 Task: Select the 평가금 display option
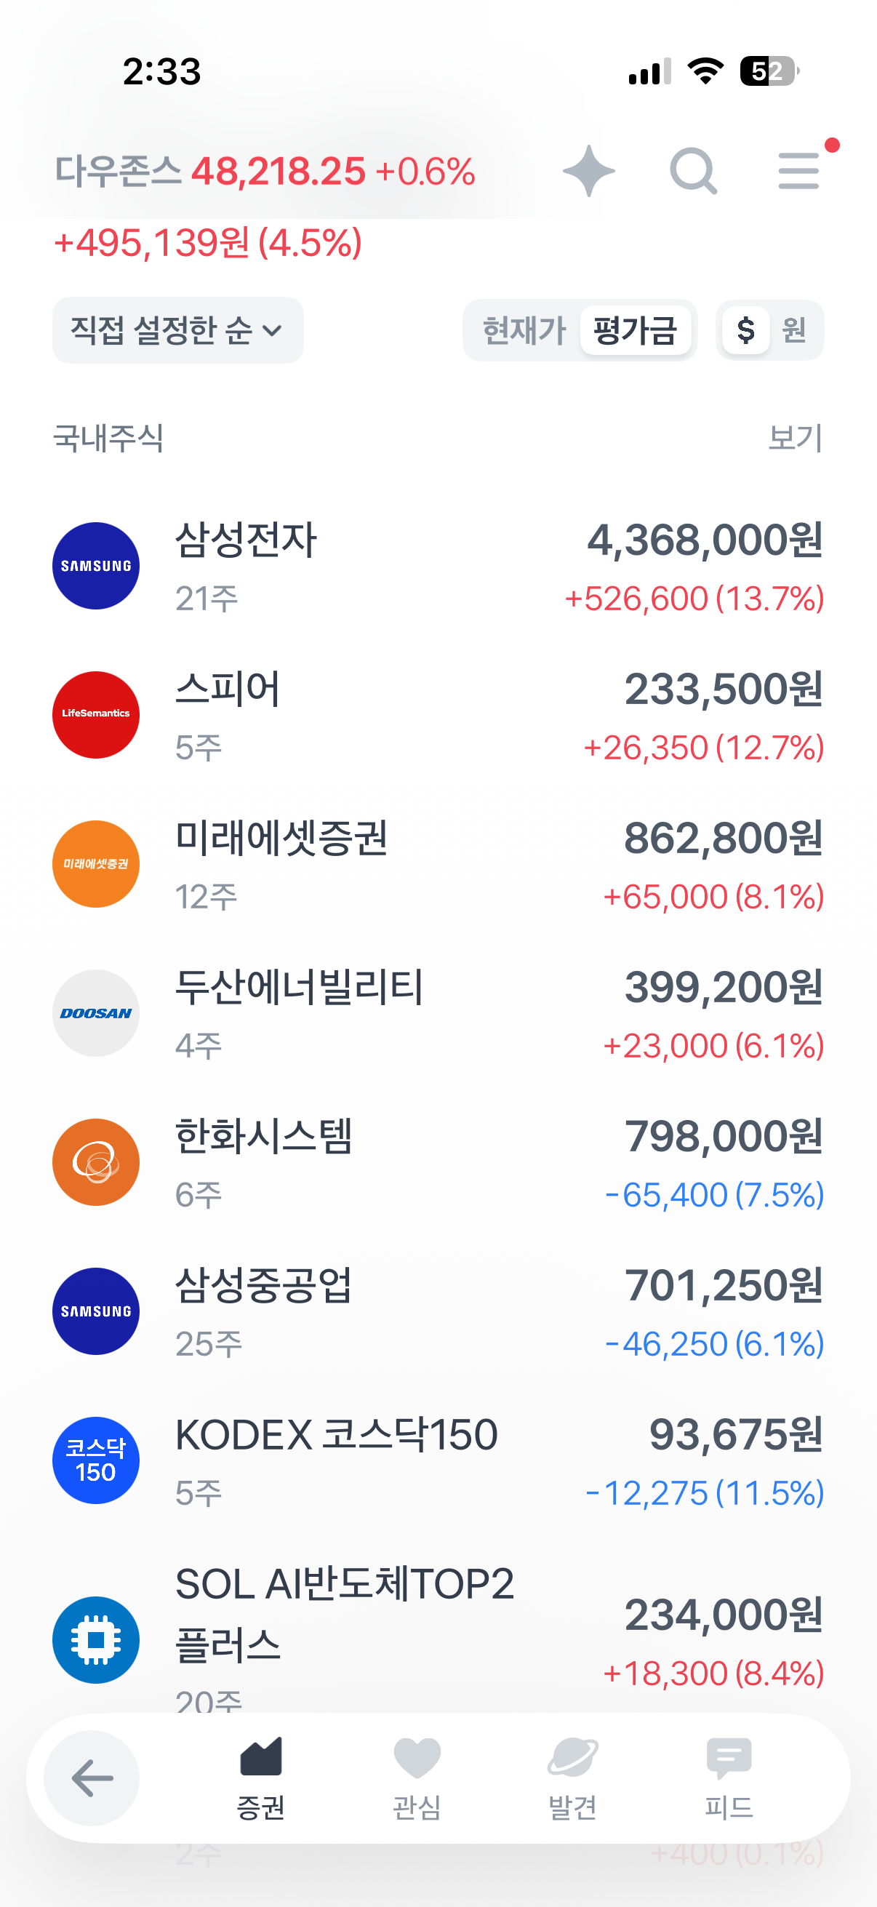[x=635, y=330]
